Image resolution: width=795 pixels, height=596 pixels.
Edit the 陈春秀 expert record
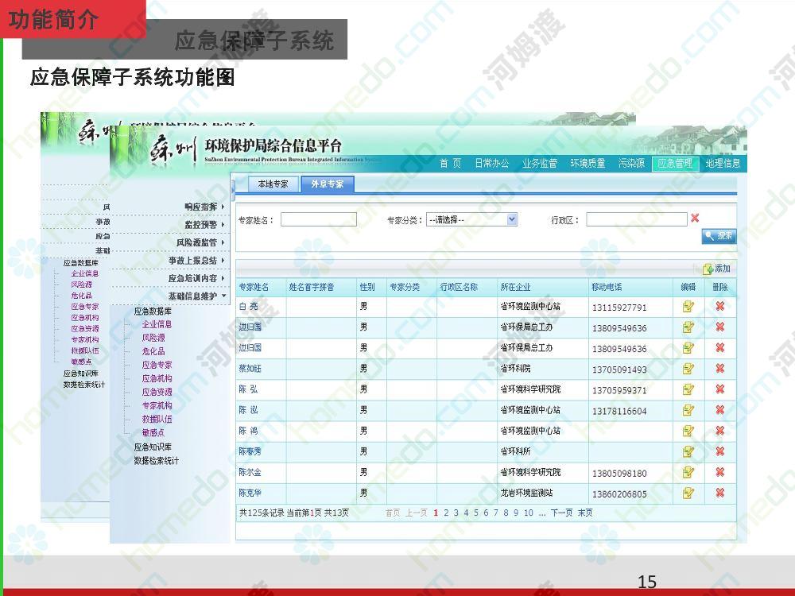[x=688, y=451]
